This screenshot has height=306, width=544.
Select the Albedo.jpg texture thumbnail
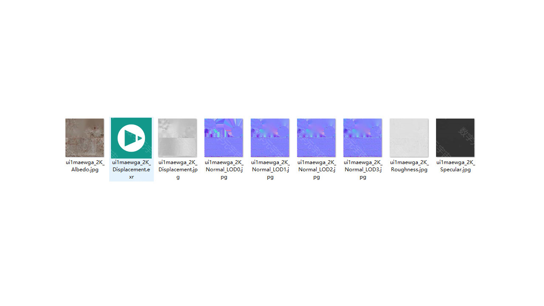point(85,138)
